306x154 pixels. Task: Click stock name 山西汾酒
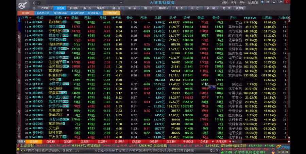pyautogui.click(x=55, y=119)
